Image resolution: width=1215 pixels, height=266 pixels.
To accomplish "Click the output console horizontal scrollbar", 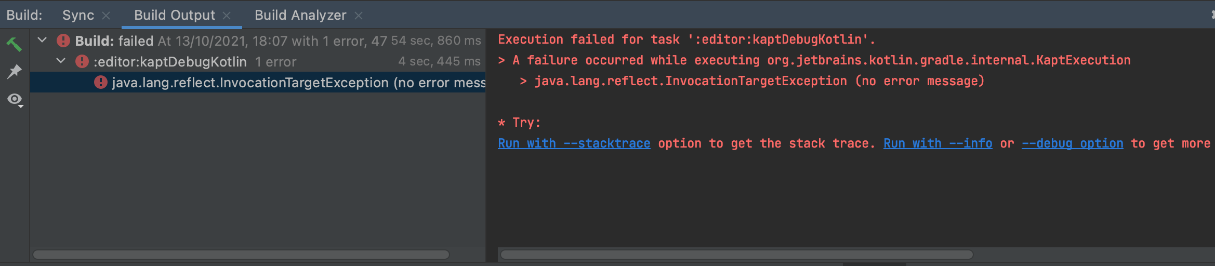I will 736,255.
